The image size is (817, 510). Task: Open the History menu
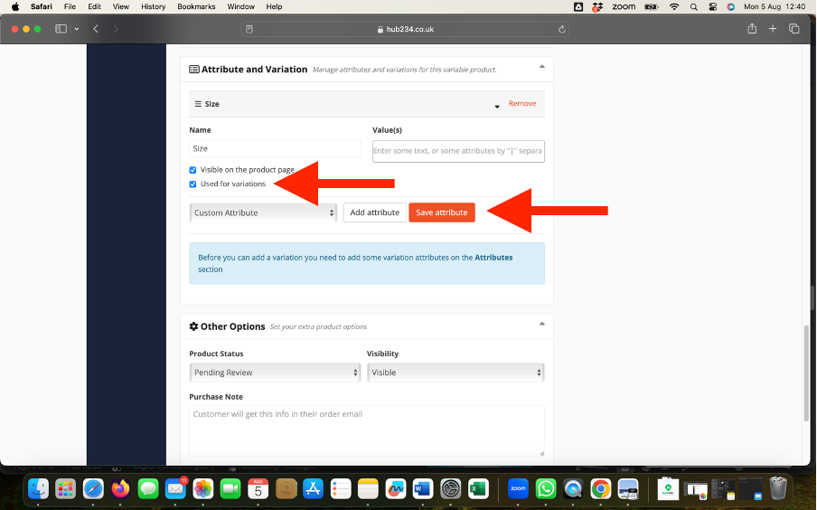(154, 6)
